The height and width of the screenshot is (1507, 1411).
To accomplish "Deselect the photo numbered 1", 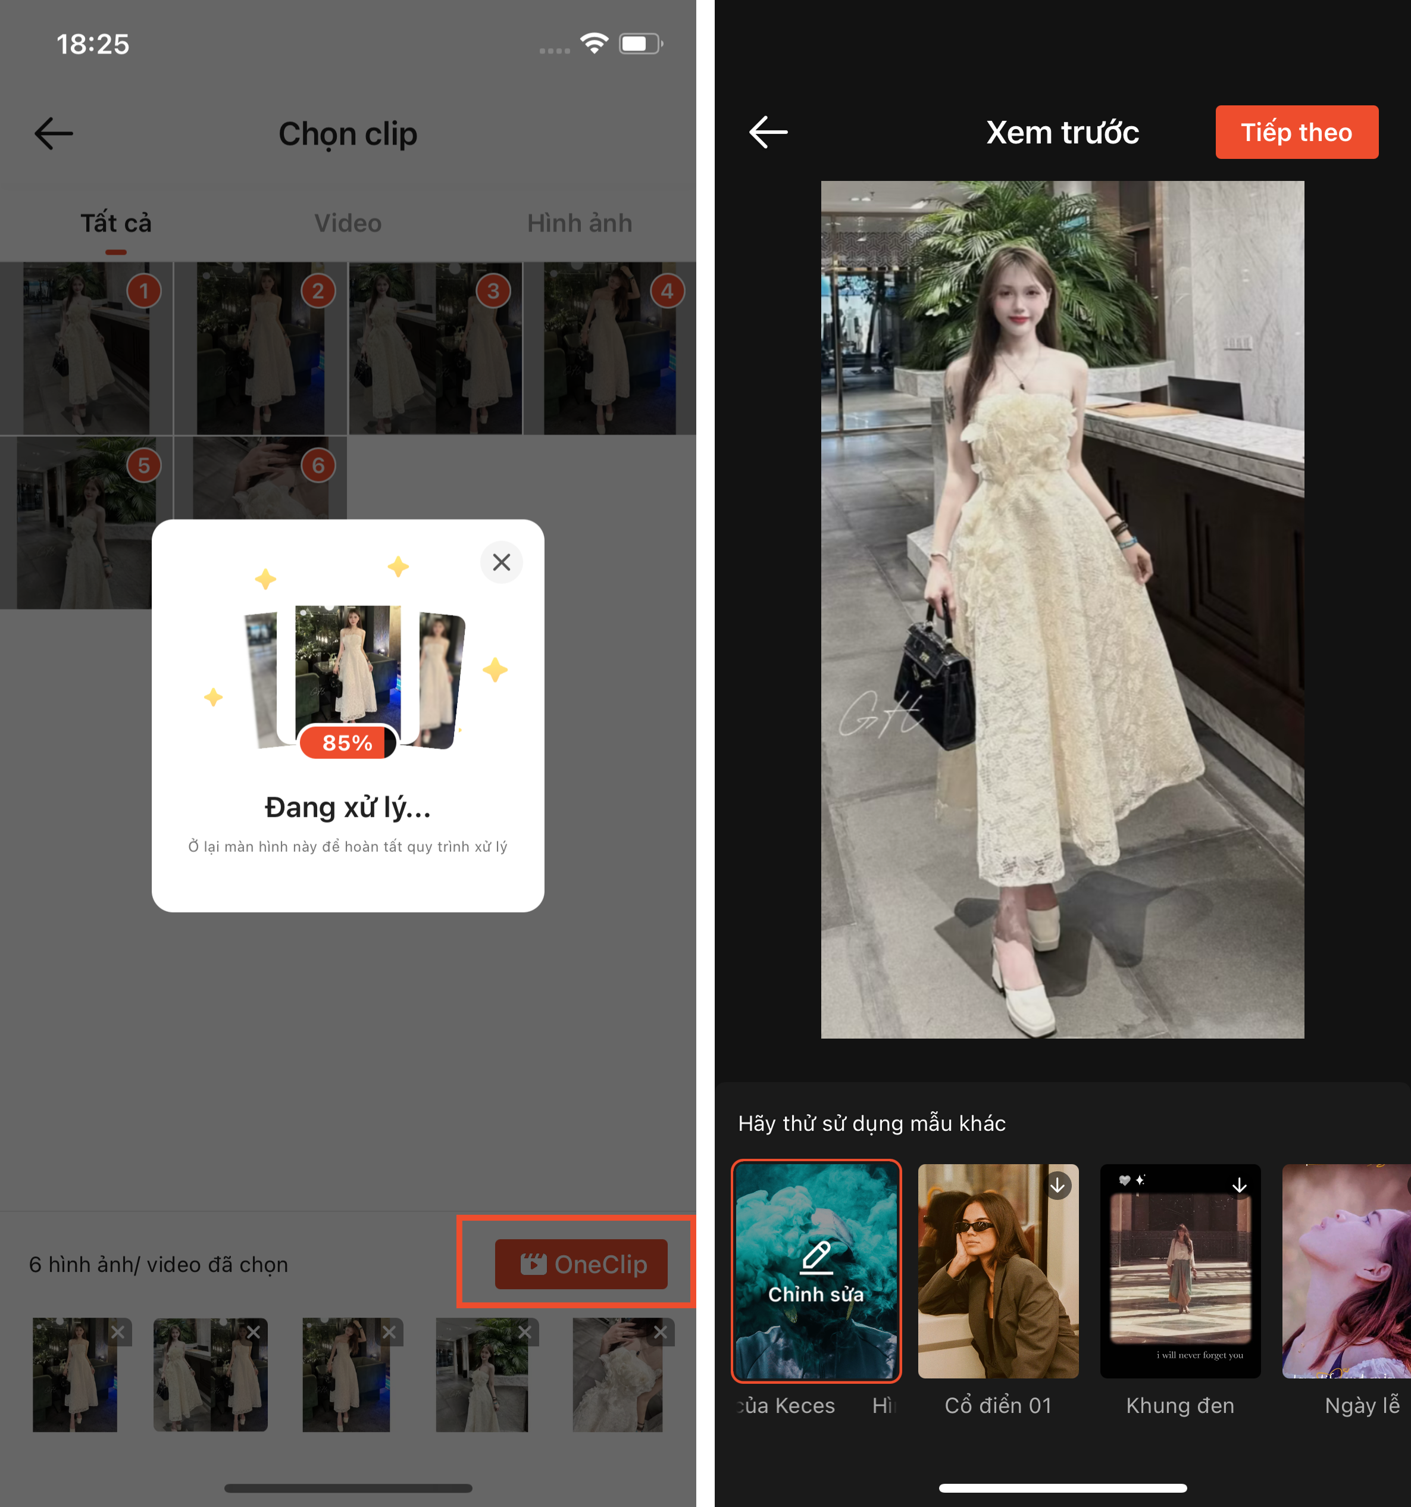I will pos(143,291).
